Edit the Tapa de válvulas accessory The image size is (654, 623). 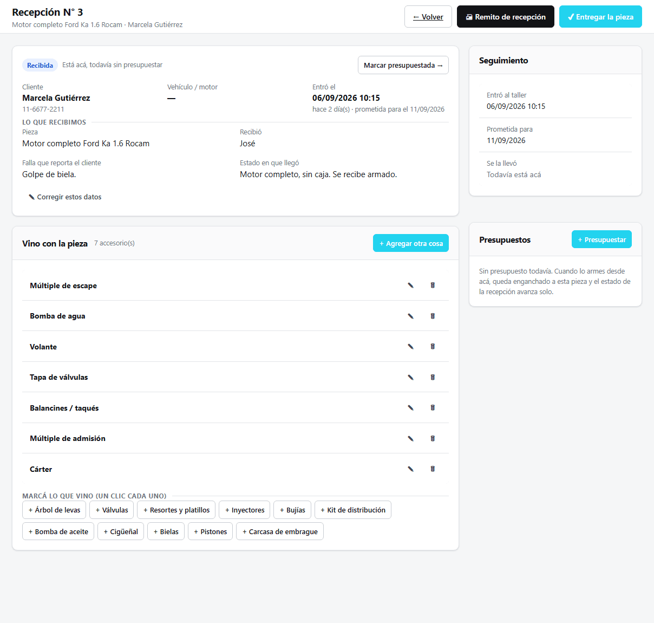[410, 377]
